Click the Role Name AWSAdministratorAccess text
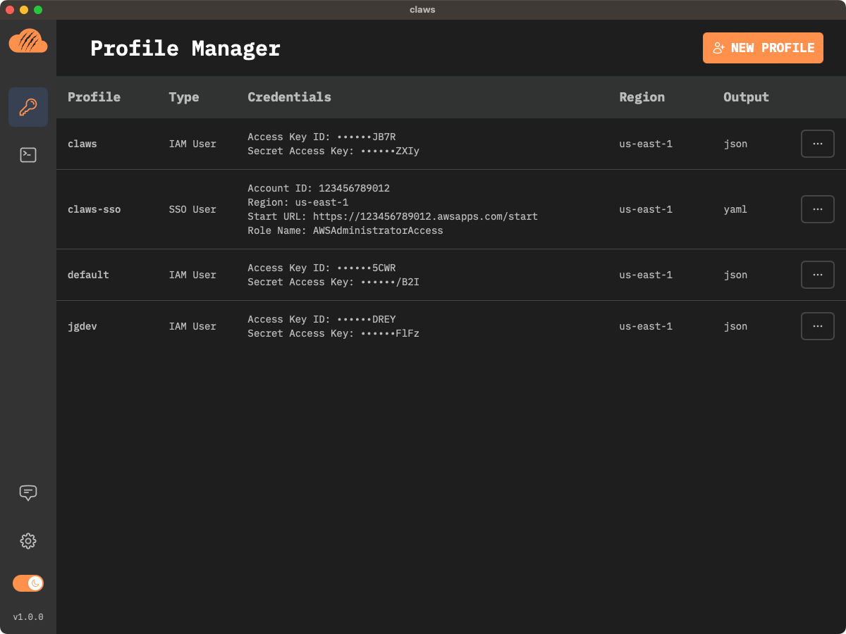846x634 pixels. point(345,230)
